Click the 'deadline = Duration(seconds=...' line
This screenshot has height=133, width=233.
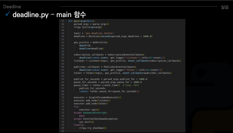(113, 36)
